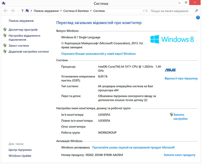Click shield icon beside Настройки віддаленого підключення
This screenshot has height=164, width=202.
coord(5,35)
